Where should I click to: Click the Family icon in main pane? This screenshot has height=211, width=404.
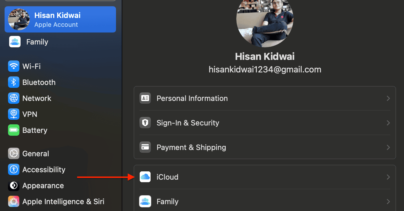pos(145,202)
